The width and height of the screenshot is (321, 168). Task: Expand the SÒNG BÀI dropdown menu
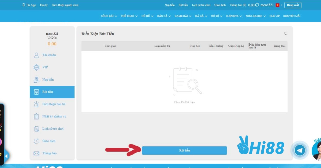tap(109, 16)
